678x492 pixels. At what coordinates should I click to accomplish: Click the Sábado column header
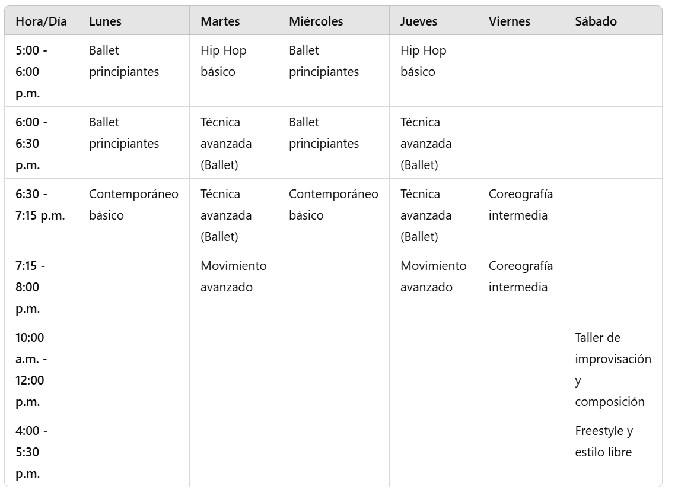coord(613,21)
